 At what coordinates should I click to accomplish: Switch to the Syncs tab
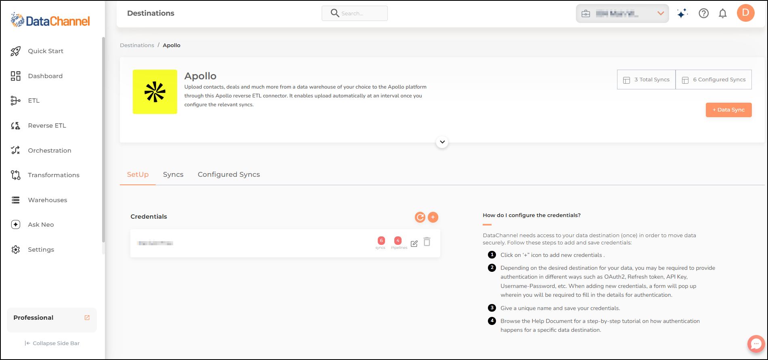[x=173, y=175]
